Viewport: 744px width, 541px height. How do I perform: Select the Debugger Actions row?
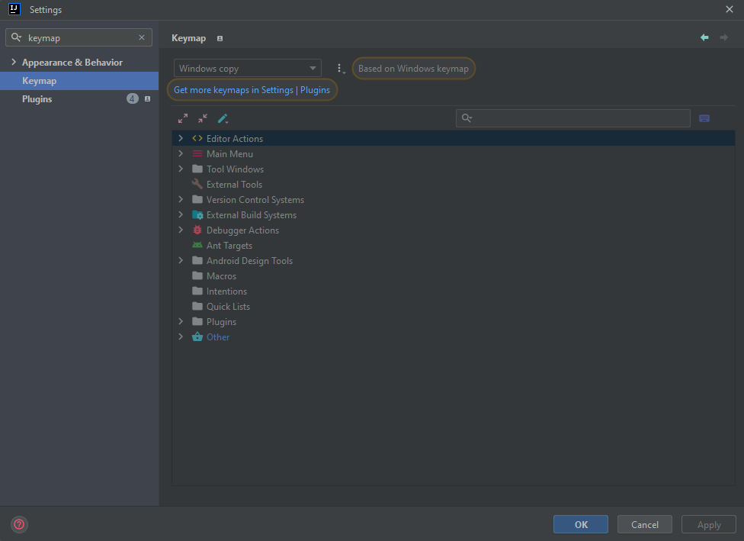point(453,230)
